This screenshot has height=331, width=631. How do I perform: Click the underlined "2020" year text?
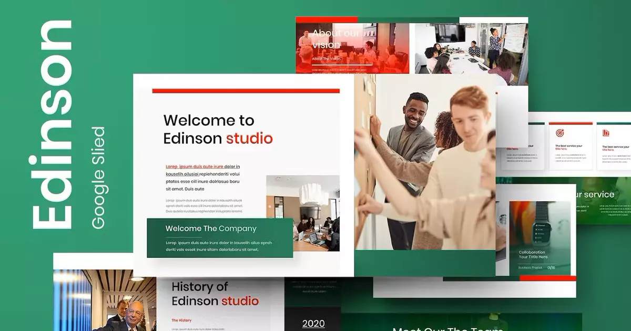click(313, 323)
